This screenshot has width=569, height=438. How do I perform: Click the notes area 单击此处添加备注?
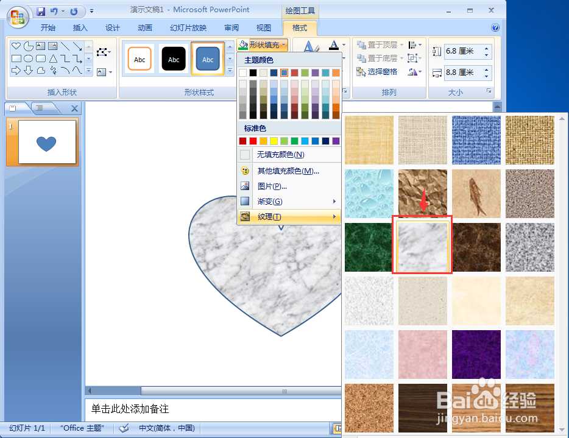(130, 409)
